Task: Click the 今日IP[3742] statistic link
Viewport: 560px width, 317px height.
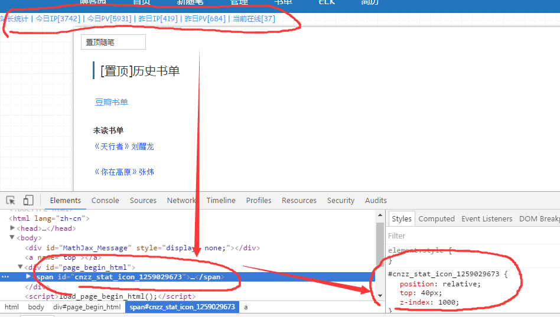Action: (x=58, y=18)
